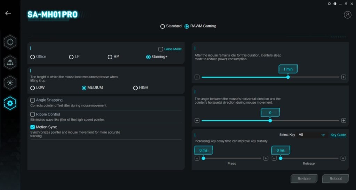The height and width of the screenshot is (190, 356).
Task: Click the 'Corrects pointer offset jitter' description text
Action: 68,105
